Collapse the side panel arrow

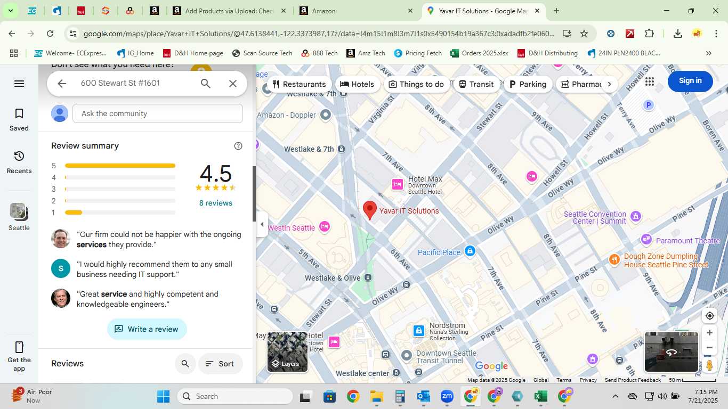coord(262,224)
